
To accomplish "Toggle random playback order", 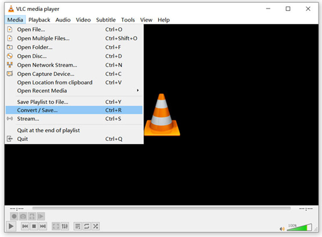I will click(95, 226).
